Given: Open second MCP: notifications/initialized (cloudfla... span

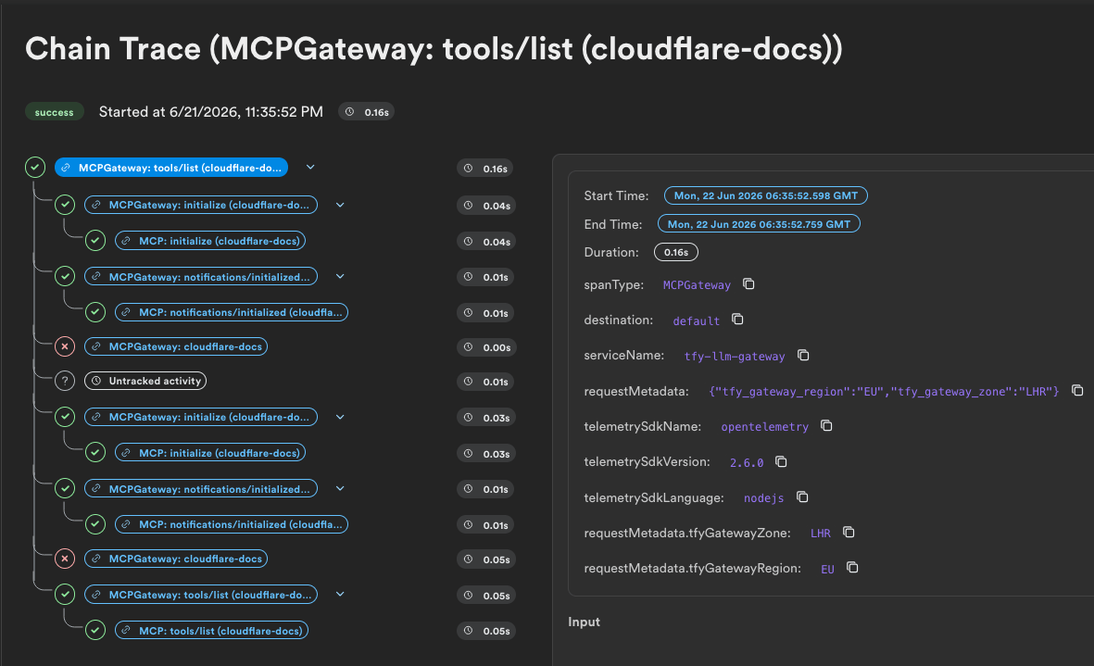Looking at the screenshot, I should point(231,524).
